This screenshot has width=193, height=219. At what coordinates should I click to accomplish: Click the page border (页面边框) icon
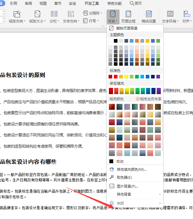[x=128, y=14]
